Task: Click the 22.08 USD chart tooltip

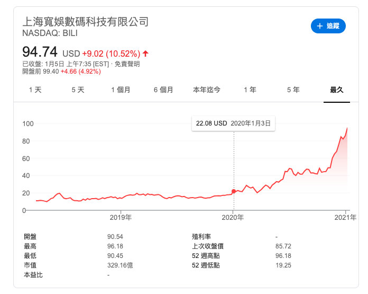Action: pyautogui.click(x=233, y=123)
